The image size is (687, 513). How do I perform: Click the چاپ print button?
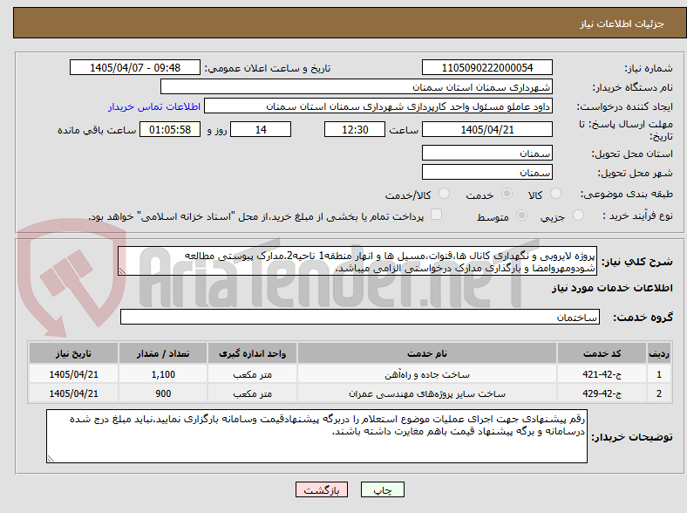[382, 489]
